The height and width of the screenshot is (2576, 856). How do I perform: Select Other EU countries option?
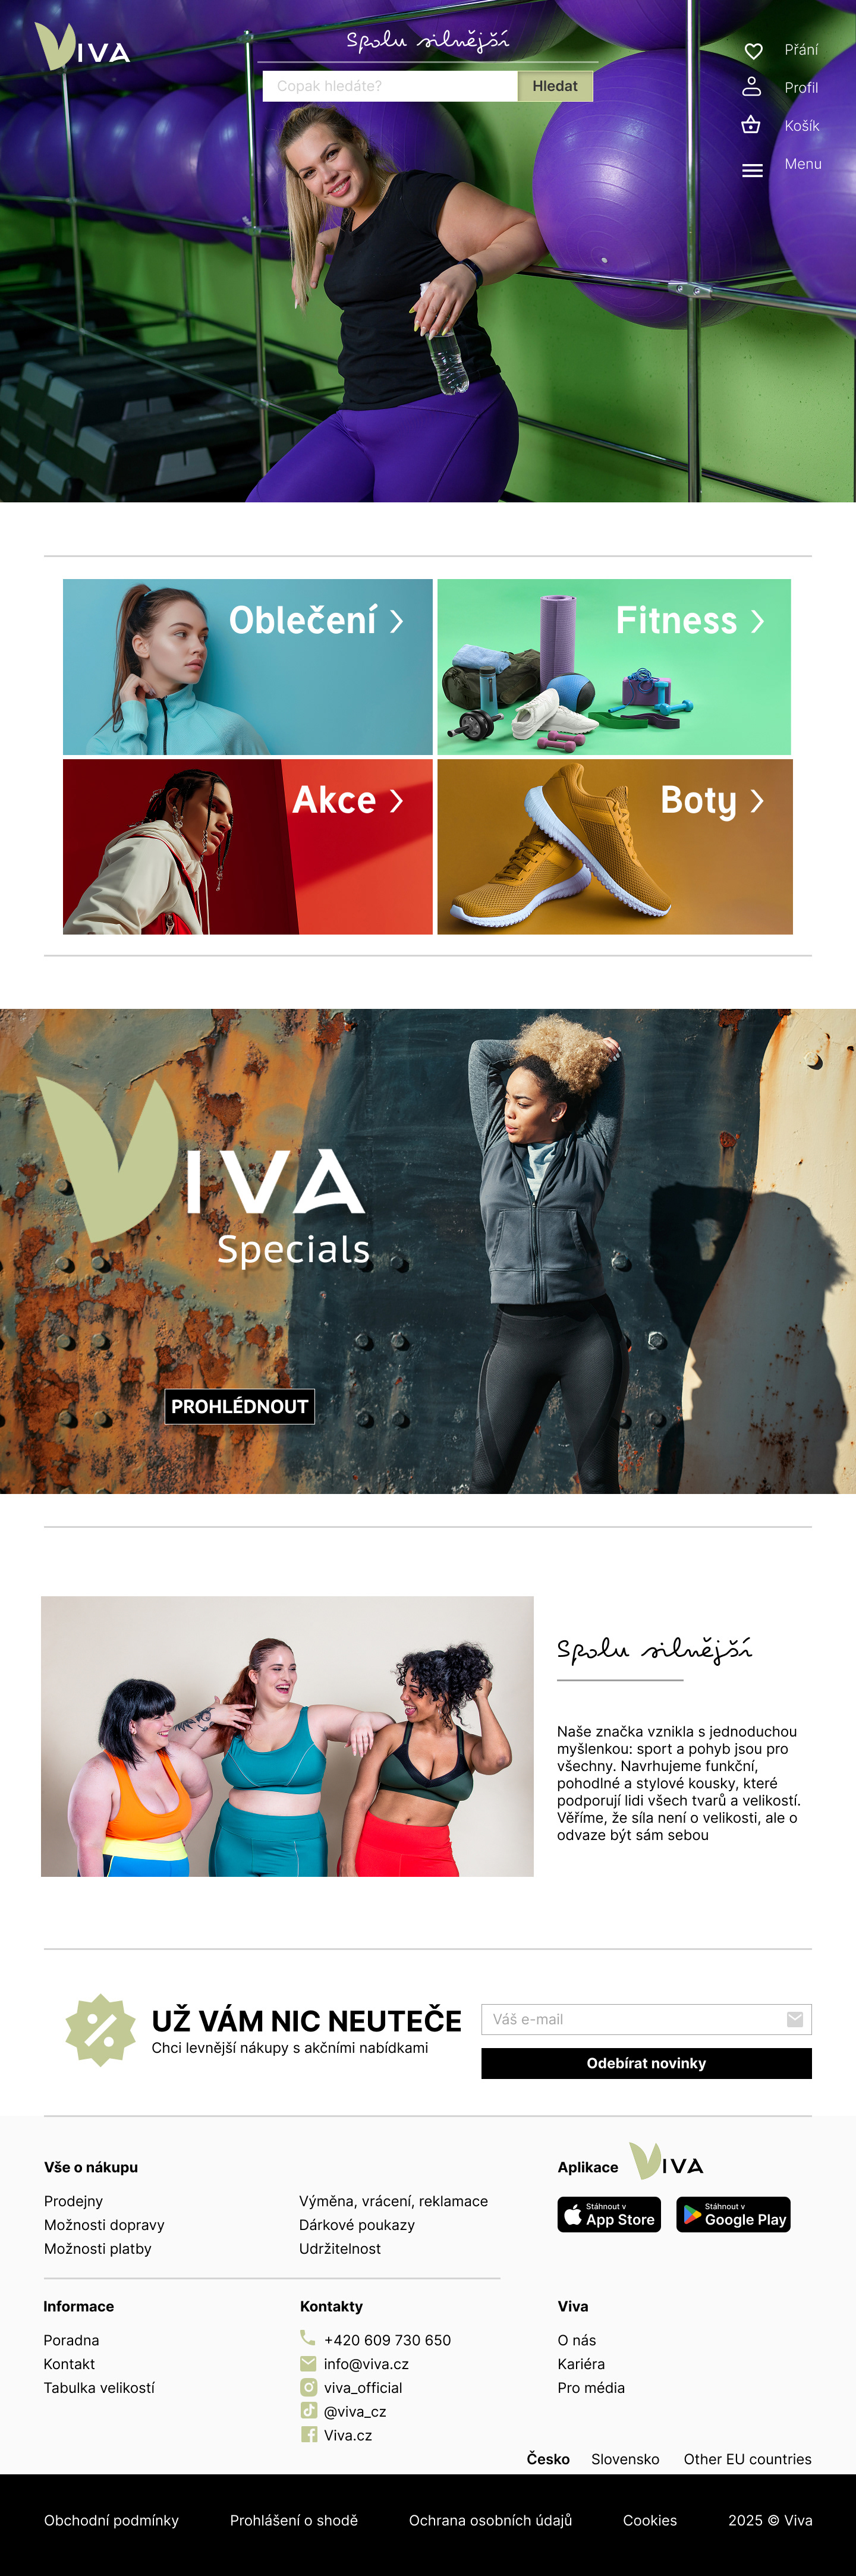[747, 2459]
